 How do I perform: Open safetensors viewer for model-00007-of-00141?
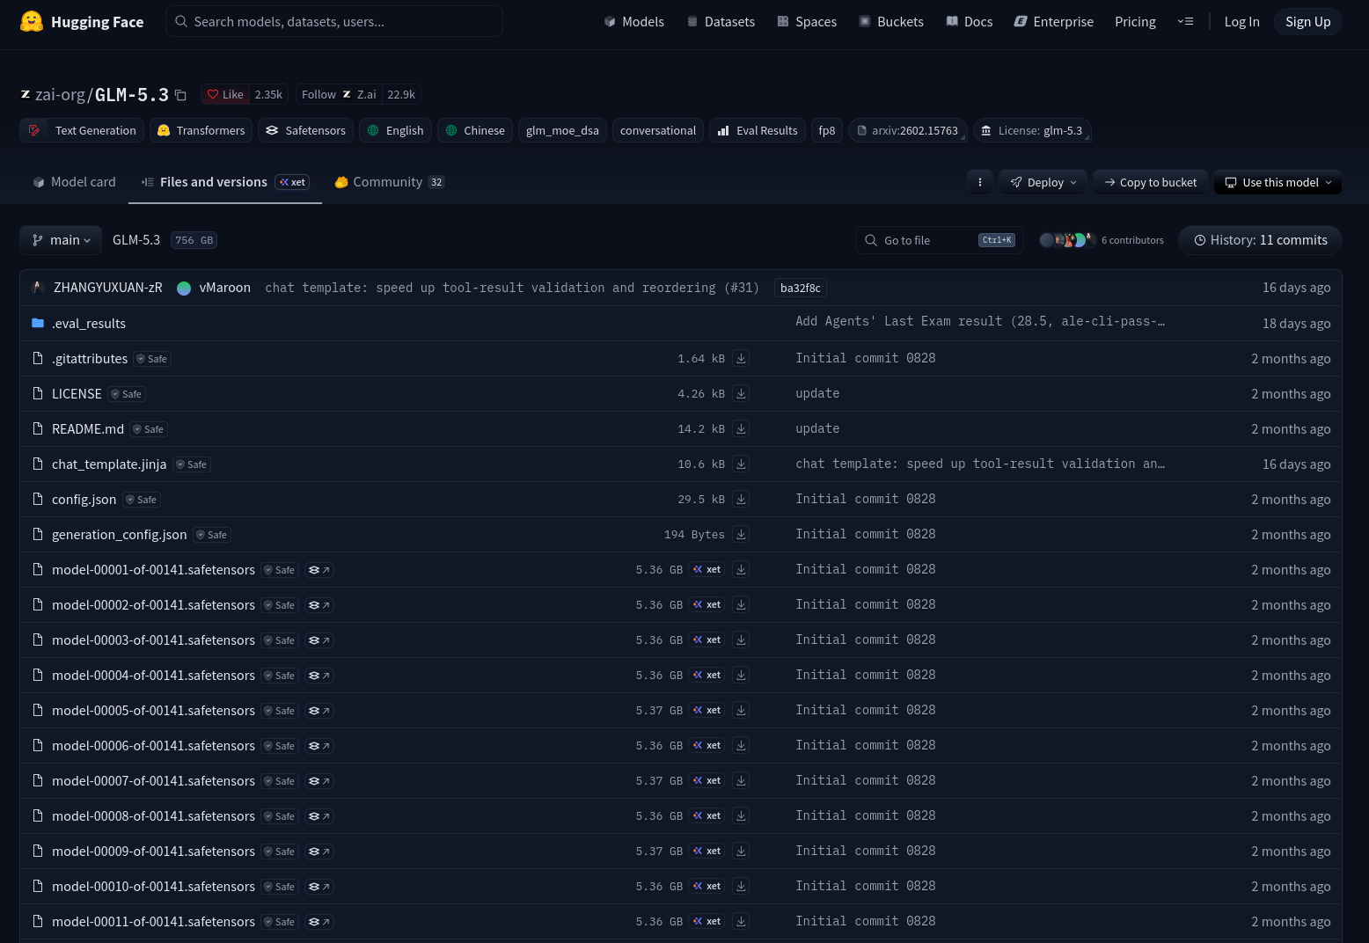318,781
